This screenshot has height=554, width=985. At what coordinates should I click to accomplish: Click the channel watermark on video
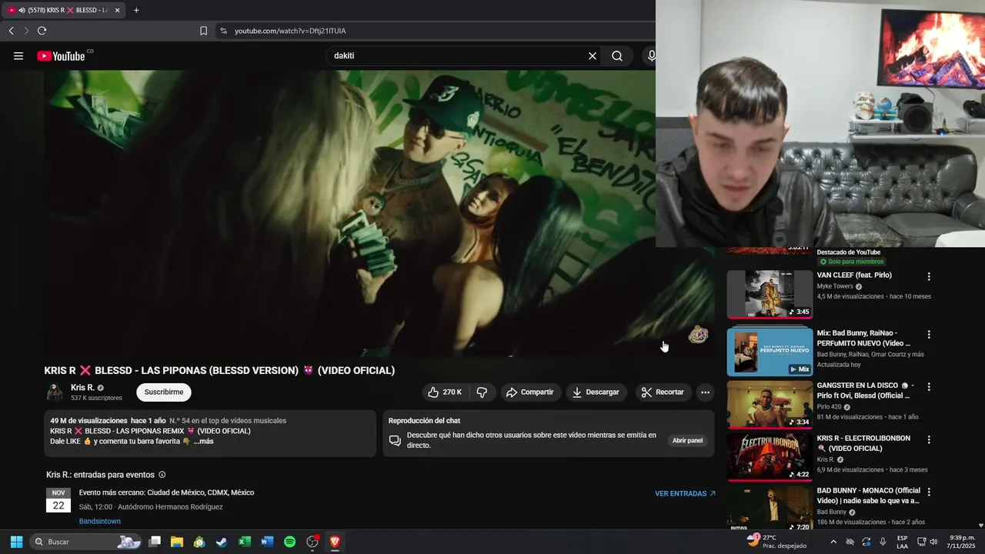pyautogui.click(x=698, y=334)
